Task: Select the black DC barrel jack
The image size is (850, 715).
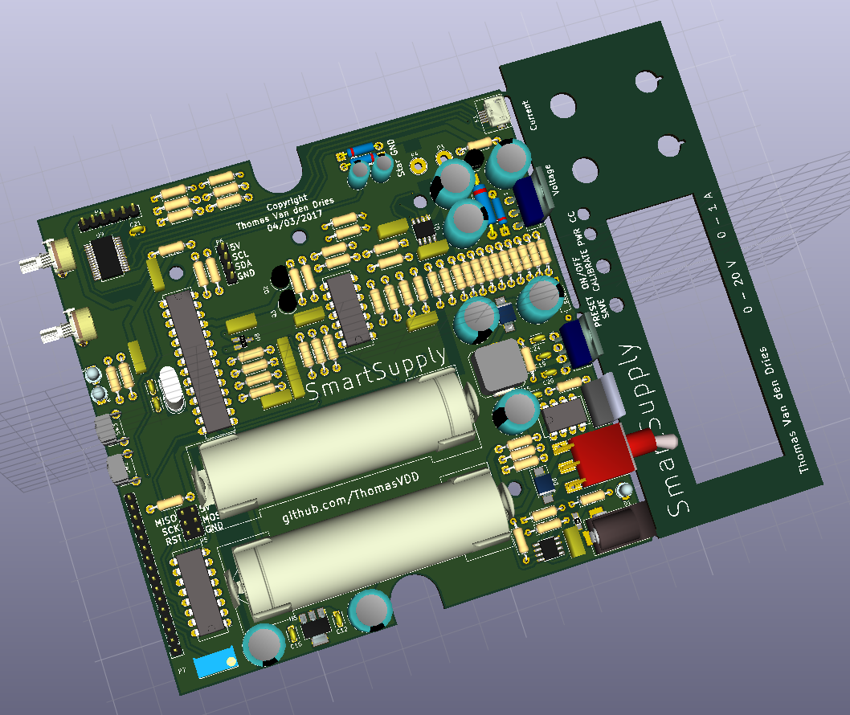Action: click(621, 528)
